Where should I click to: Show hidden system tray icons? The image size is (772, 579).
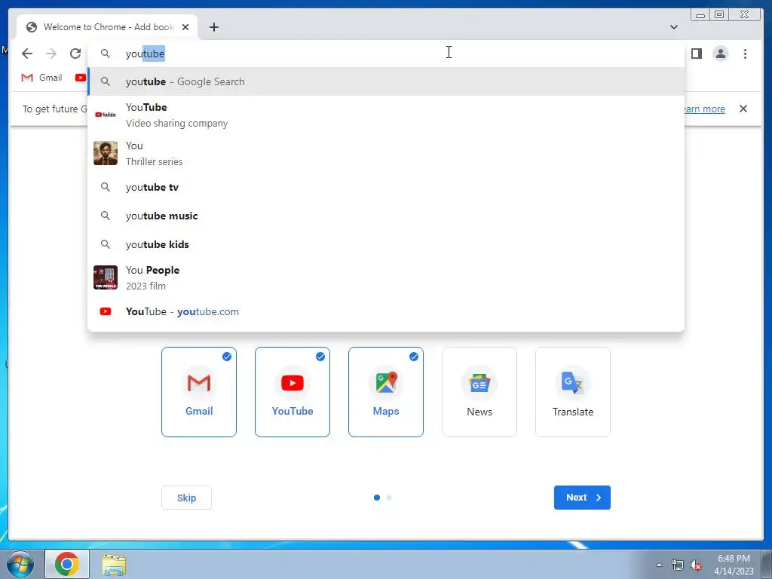(x=659, y=565)
